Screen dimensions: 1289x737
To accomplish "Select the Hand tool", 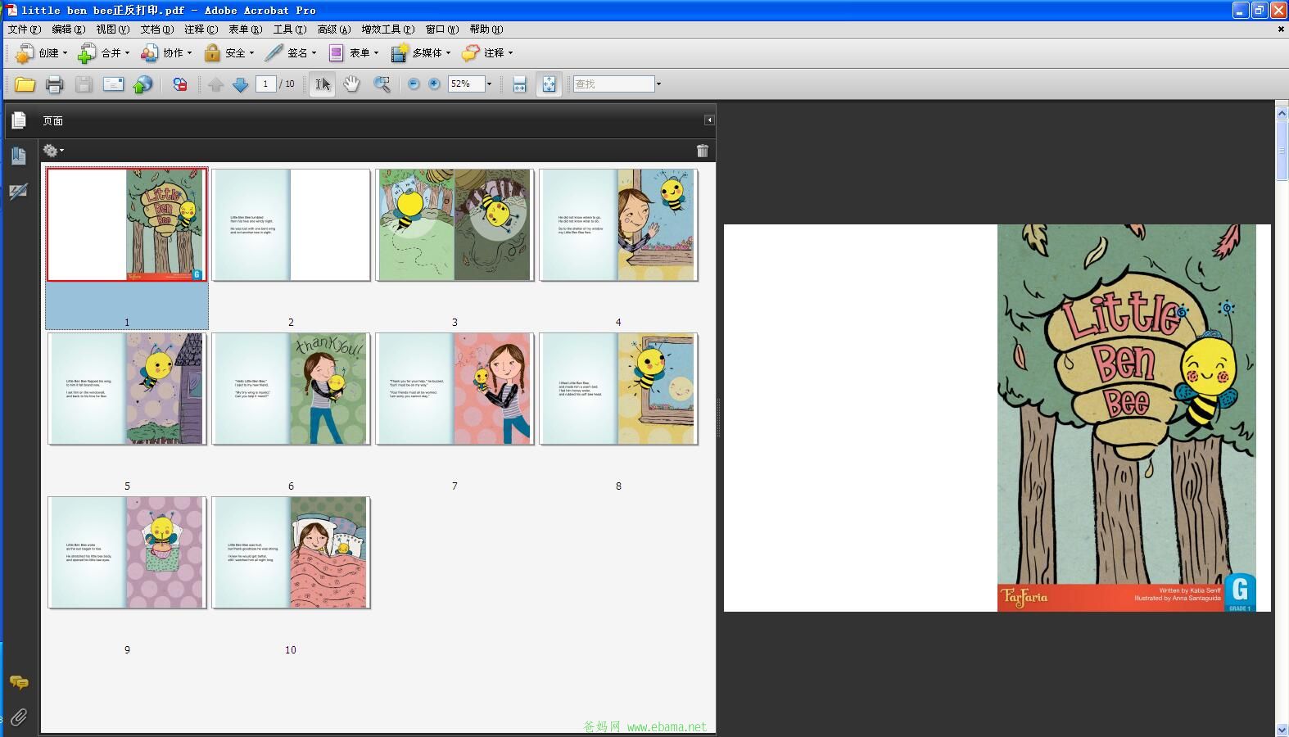I will (351, 84).
